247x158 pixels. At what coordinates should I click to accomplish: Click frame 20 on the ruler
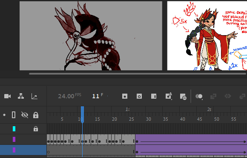point(115,119)
